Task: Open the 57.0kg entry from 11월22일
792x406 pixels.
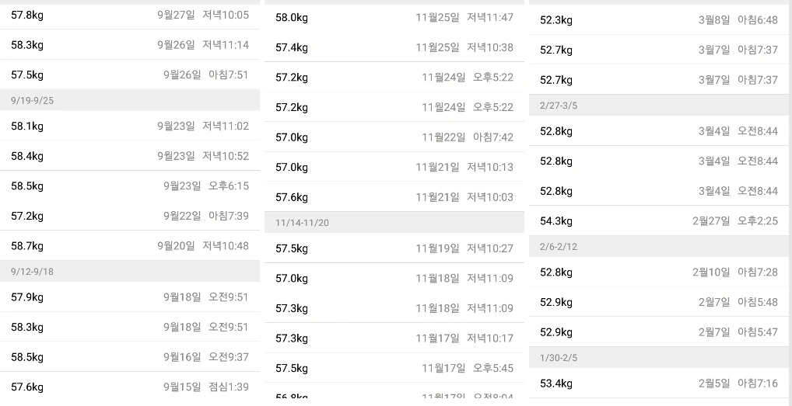Action: tap(394, 137)
